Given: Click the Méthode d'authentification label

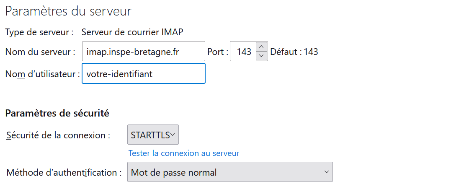Looking at the screenshot, I should click(x=64, y=173).
